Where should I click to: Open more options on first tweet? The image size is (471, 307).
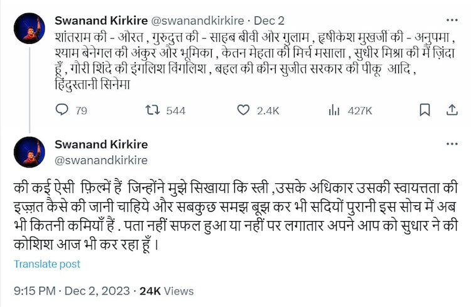(452, 18)
